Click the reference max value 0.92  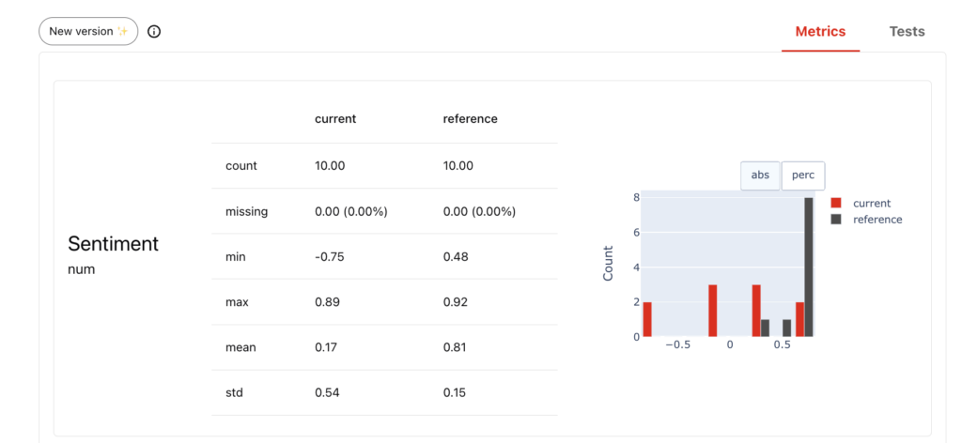coord(457,302)
